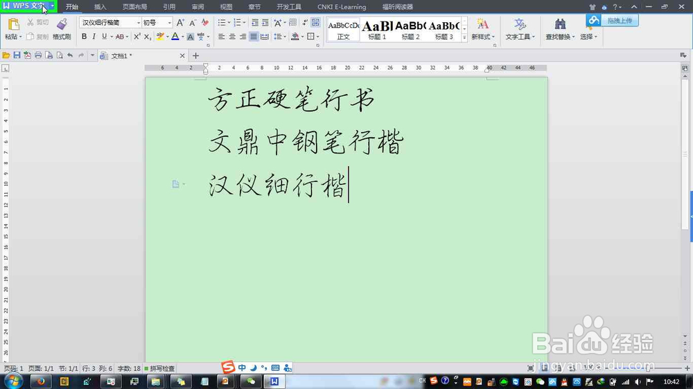This screenshot has width=693, height=389.
Task: Toggle italic formatting
Action: click(x=94, y=37)
